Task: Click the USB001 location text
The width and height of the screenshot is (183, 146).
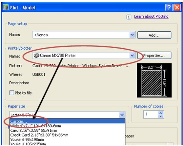Action: [39, 74]
